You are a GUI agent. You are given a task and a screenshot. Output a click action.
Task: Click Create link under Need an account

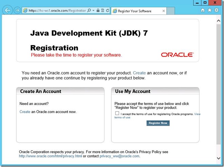coord(25,112)
